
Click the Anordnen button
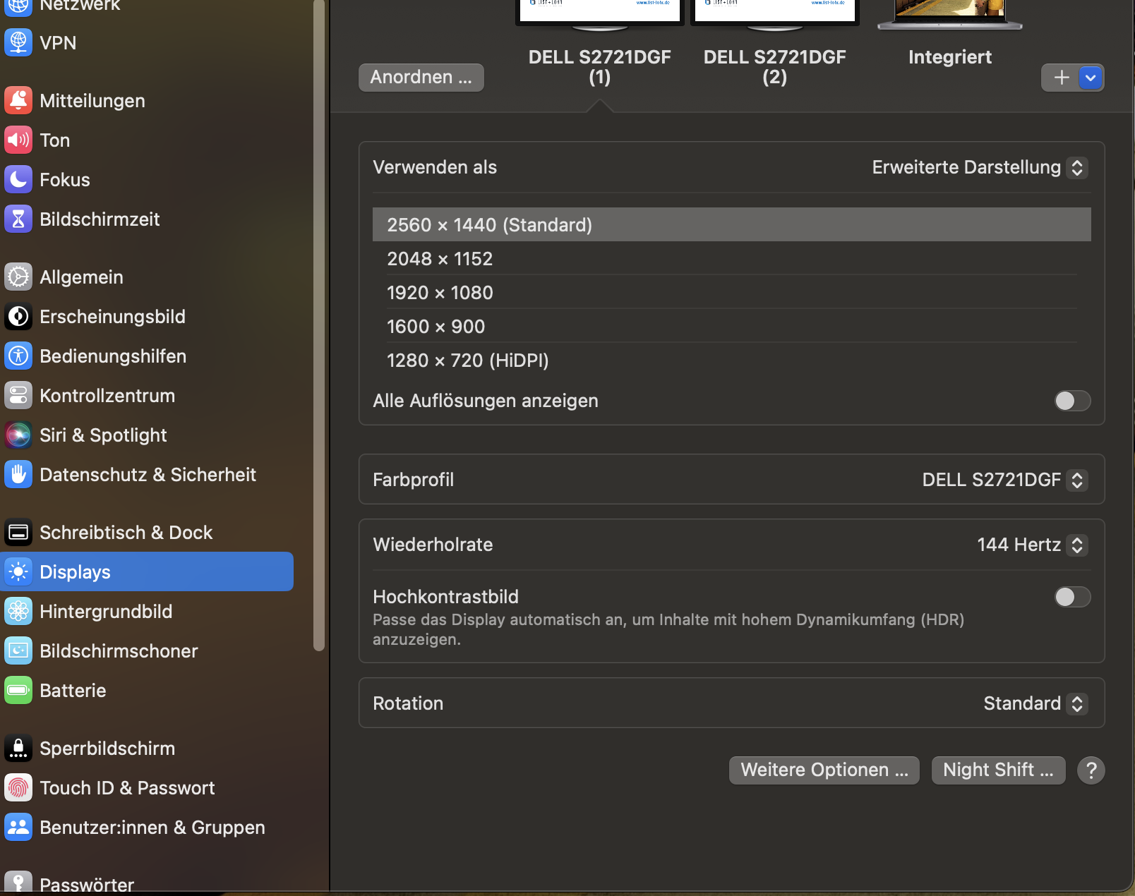[421, 78]
